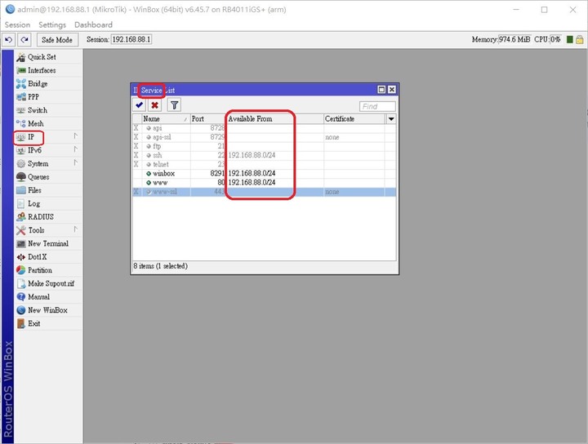This screenshot has width=588, height=444.
Task: Enable the selected service with the checkmark
Action: (x=140, y=105)
